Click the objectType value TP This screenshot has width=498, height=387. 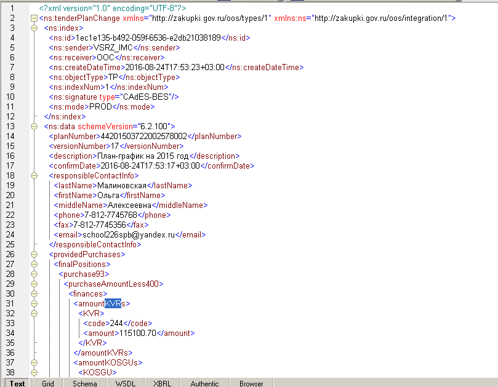click(x=113, y=77)
